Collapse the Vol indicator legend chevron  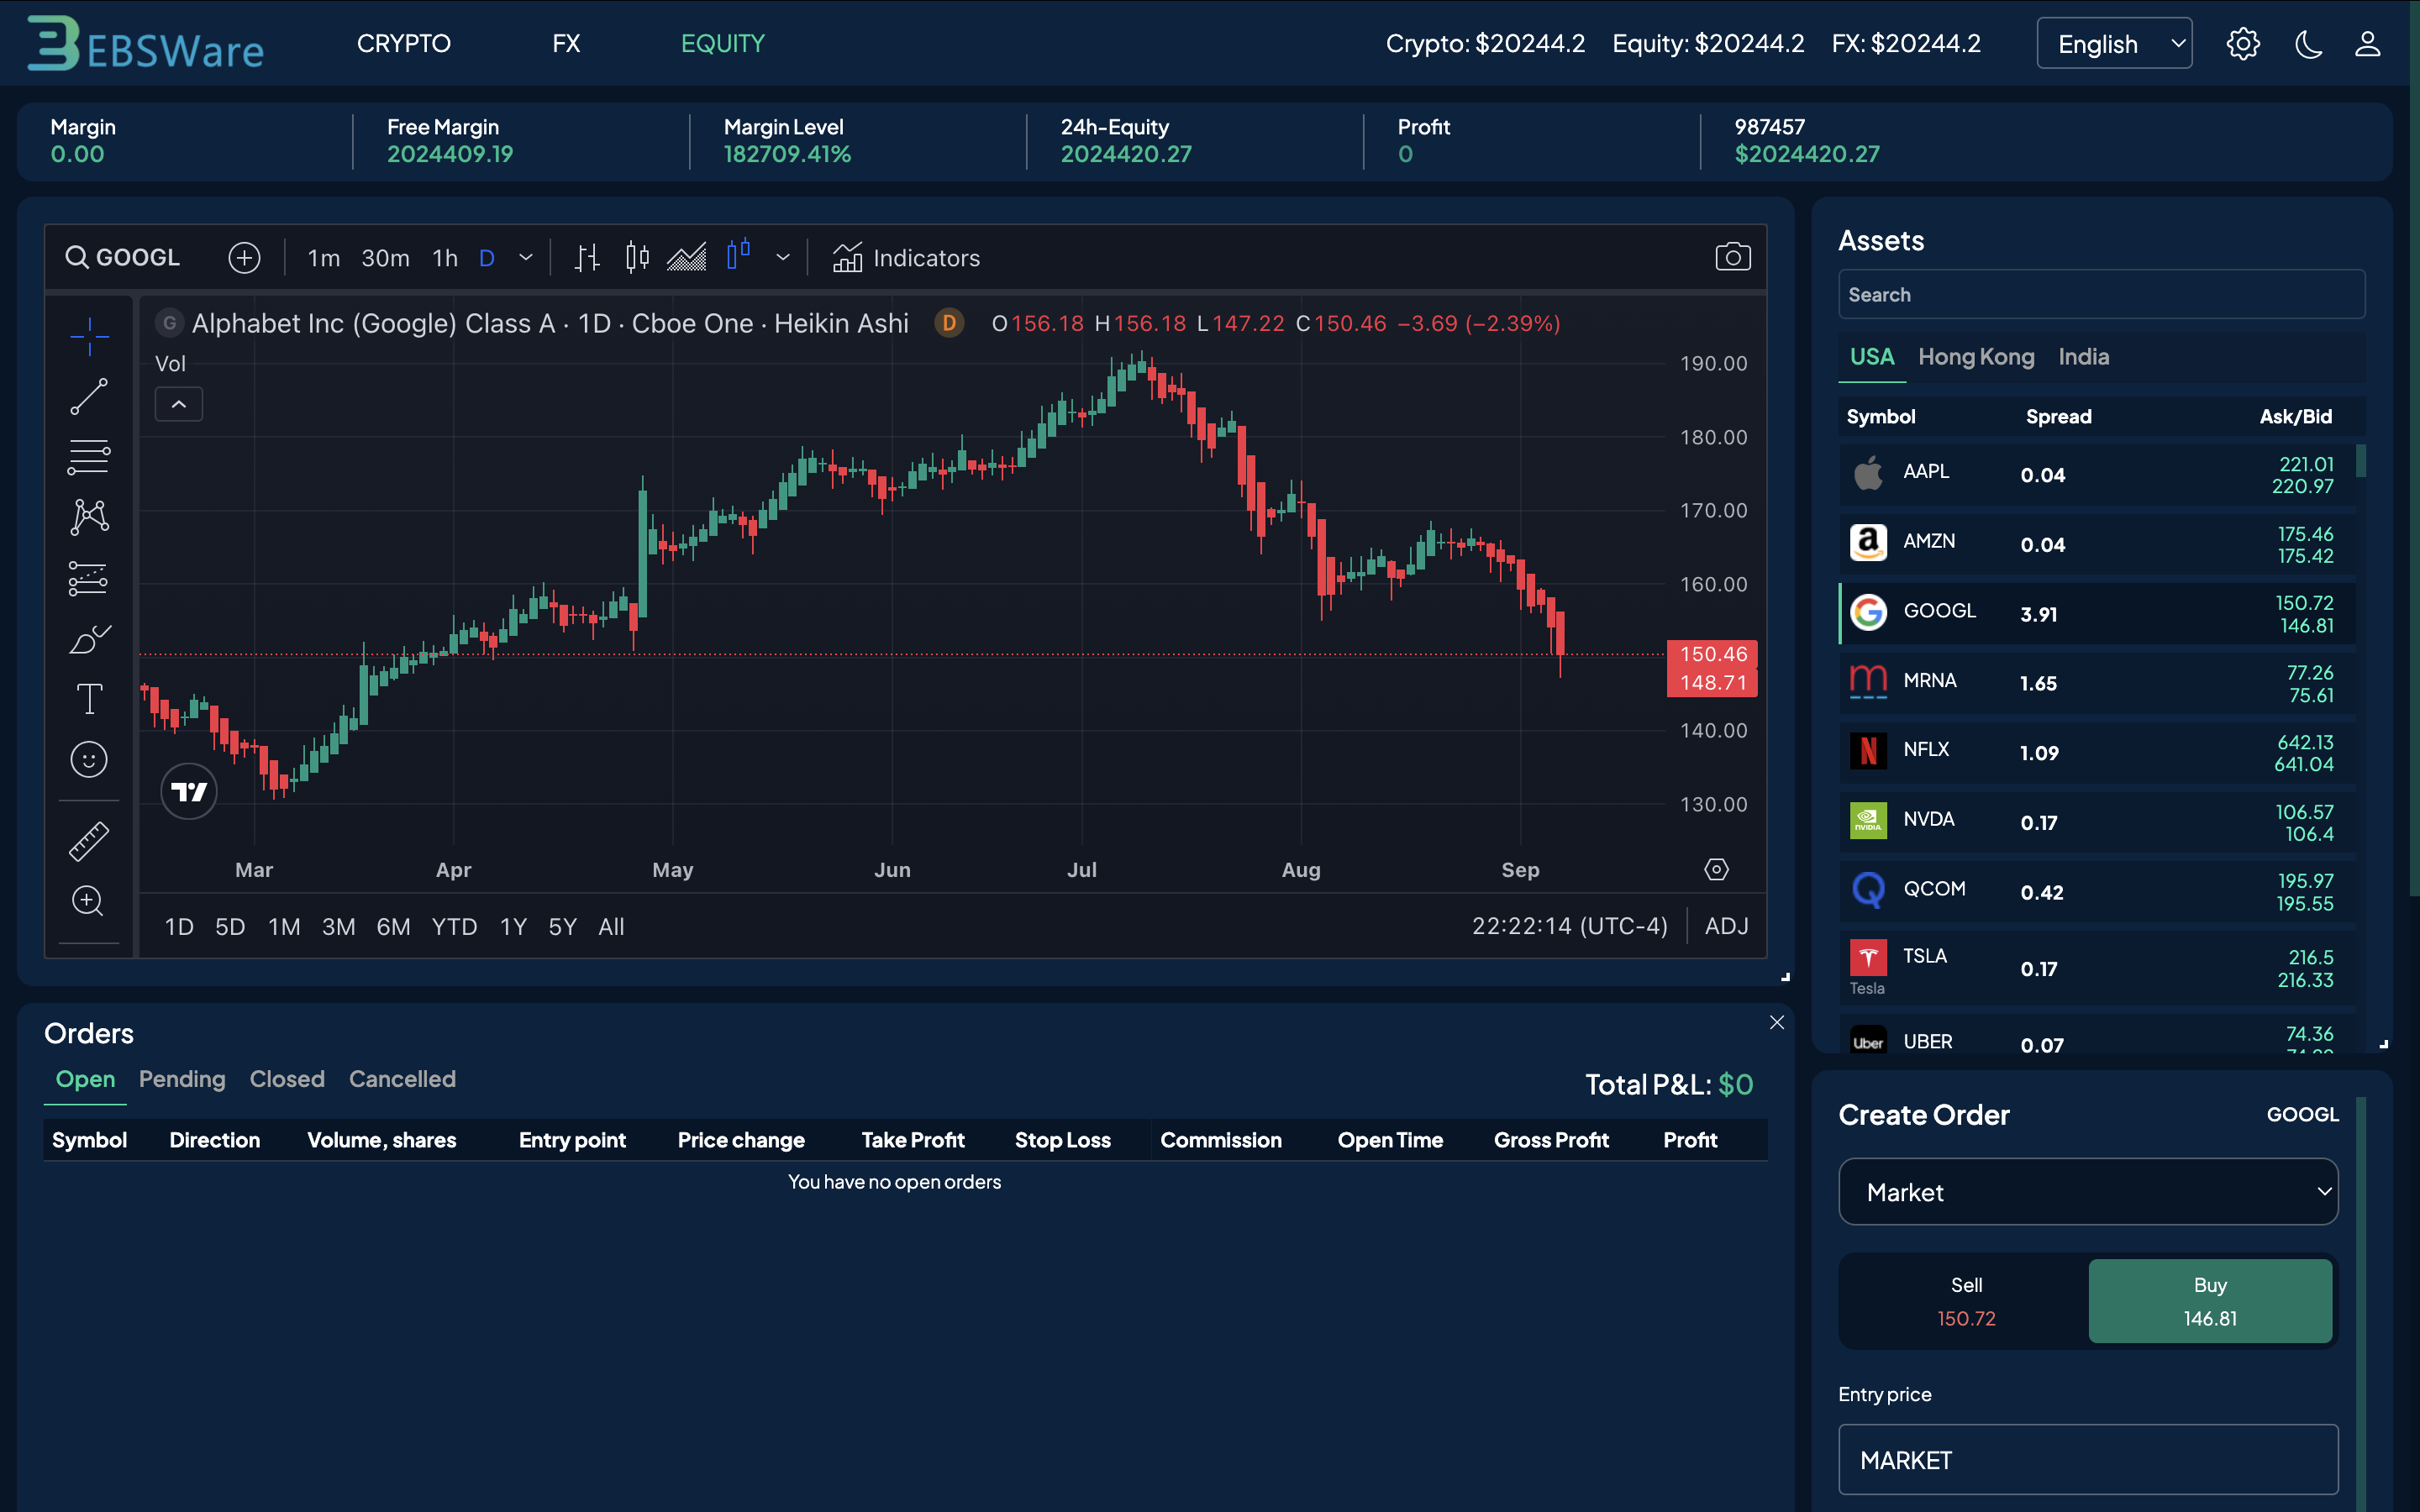pyautogui.click(x=179, y=405)
